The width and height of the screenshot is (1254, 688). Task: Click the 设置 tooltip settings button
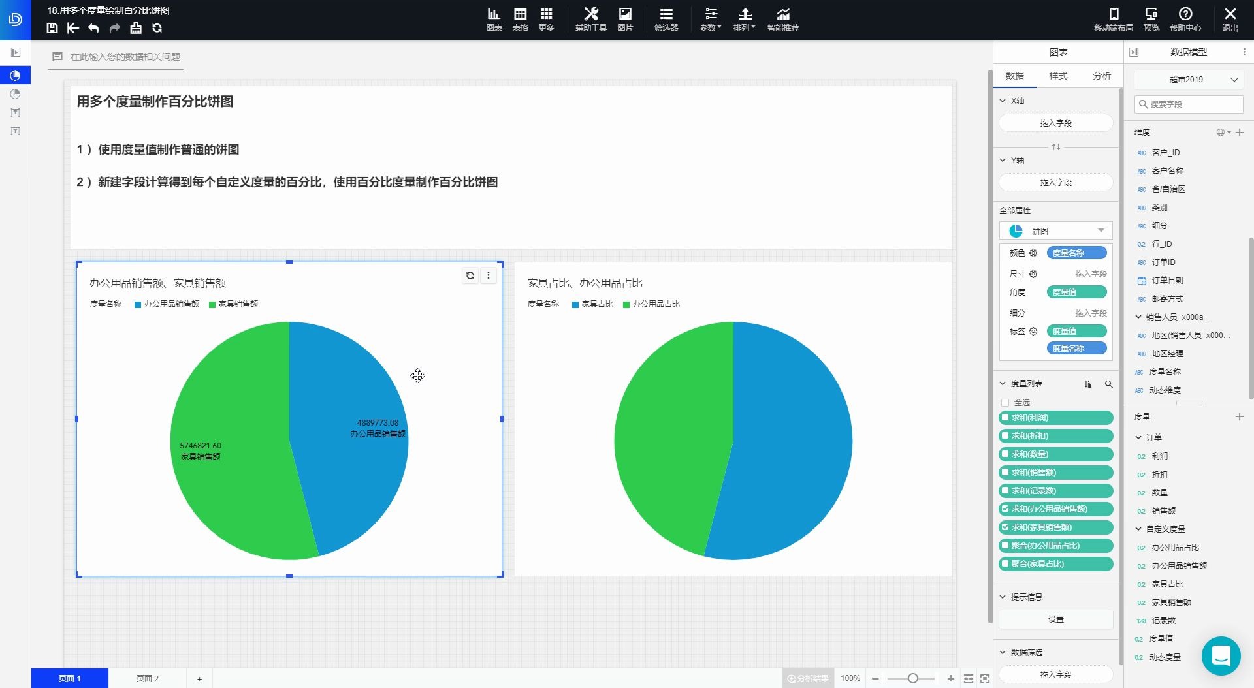click(1056, 619)
